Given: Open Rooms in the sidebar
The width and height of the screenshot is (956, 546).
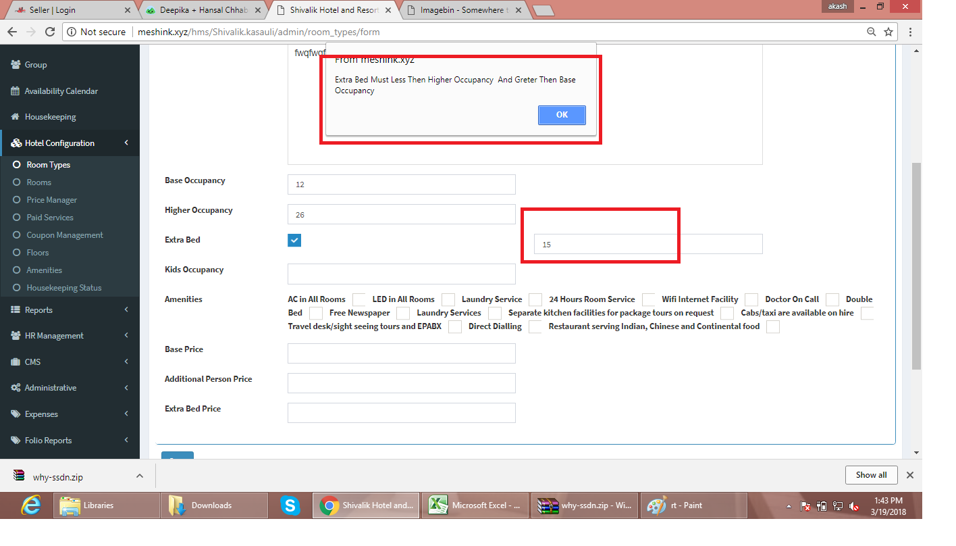Looking at the screenshot, I should (38, 182).
